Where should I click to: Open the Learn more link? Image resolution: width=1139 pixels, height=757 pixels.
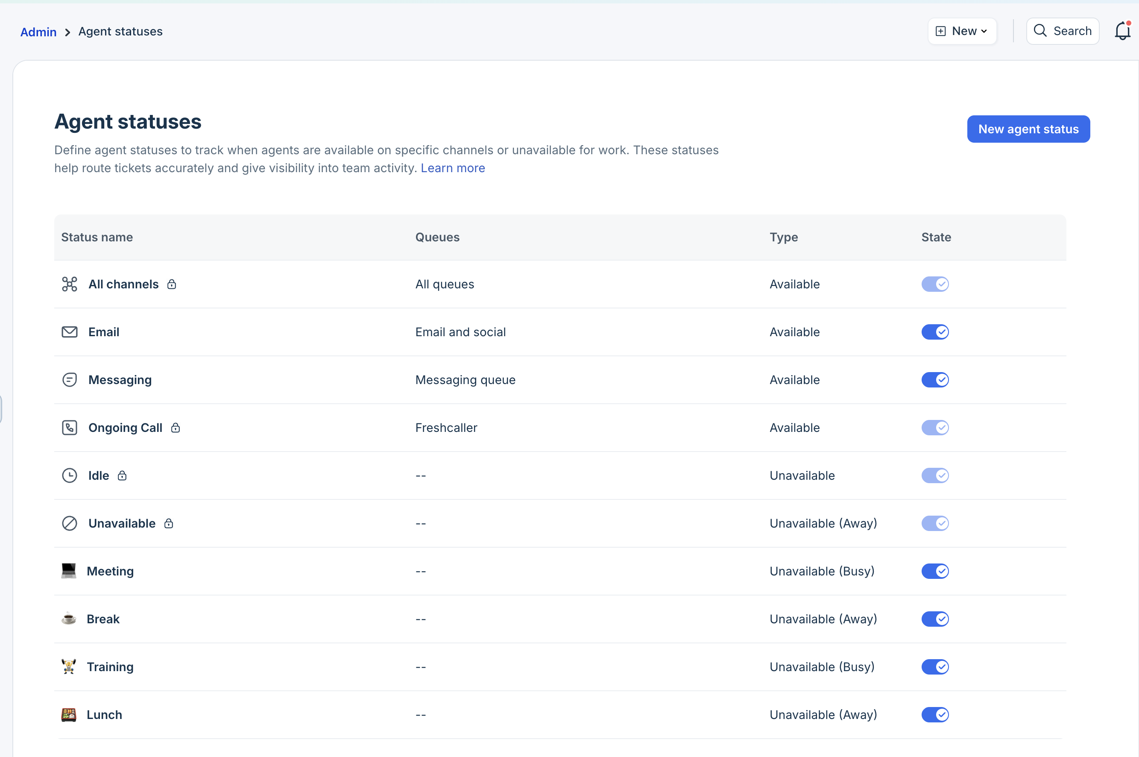453,168
